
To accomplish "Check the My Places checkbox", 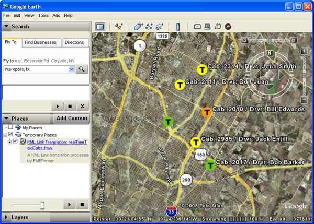I will [10, 127].
